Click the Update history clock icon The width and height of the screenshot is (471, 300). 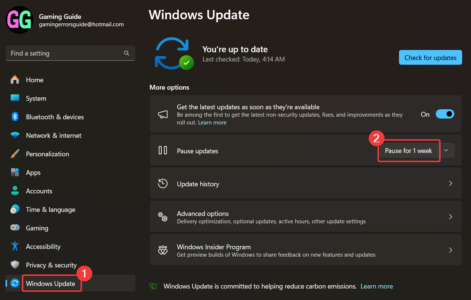click(163, 184)
